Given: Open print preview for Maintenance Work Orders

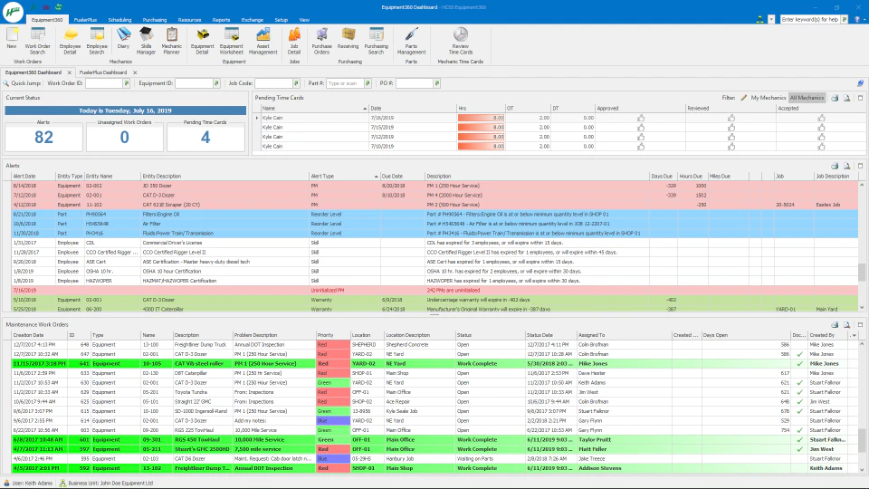Looking at the screenshot, I should click(x=847, y=325).
